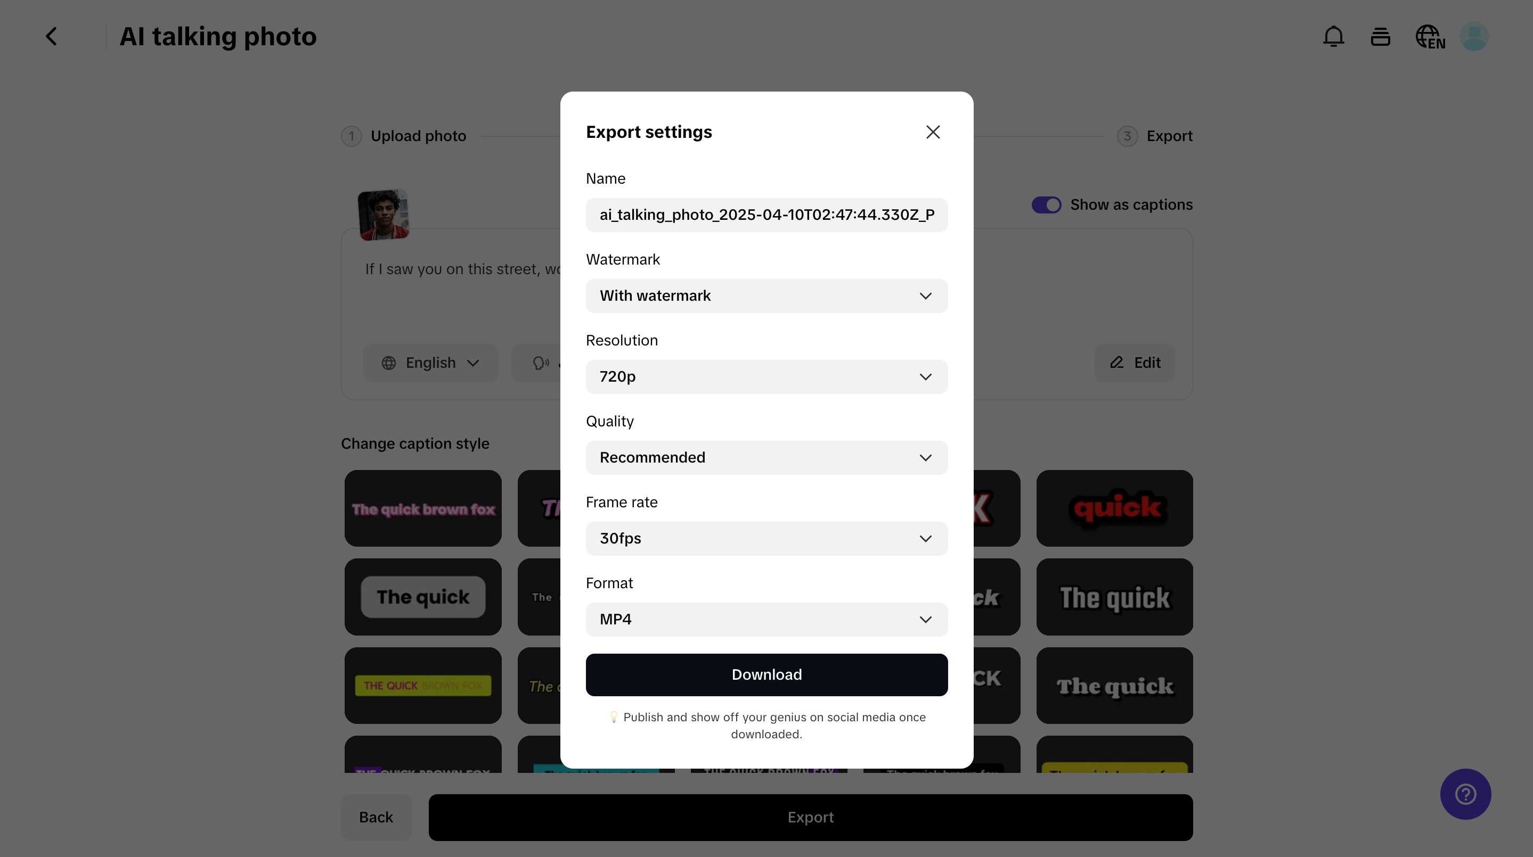Image resolution: width=1533 pixels, height=857 pixels.
Task: Click the back arrow icon
Action: 52,36
